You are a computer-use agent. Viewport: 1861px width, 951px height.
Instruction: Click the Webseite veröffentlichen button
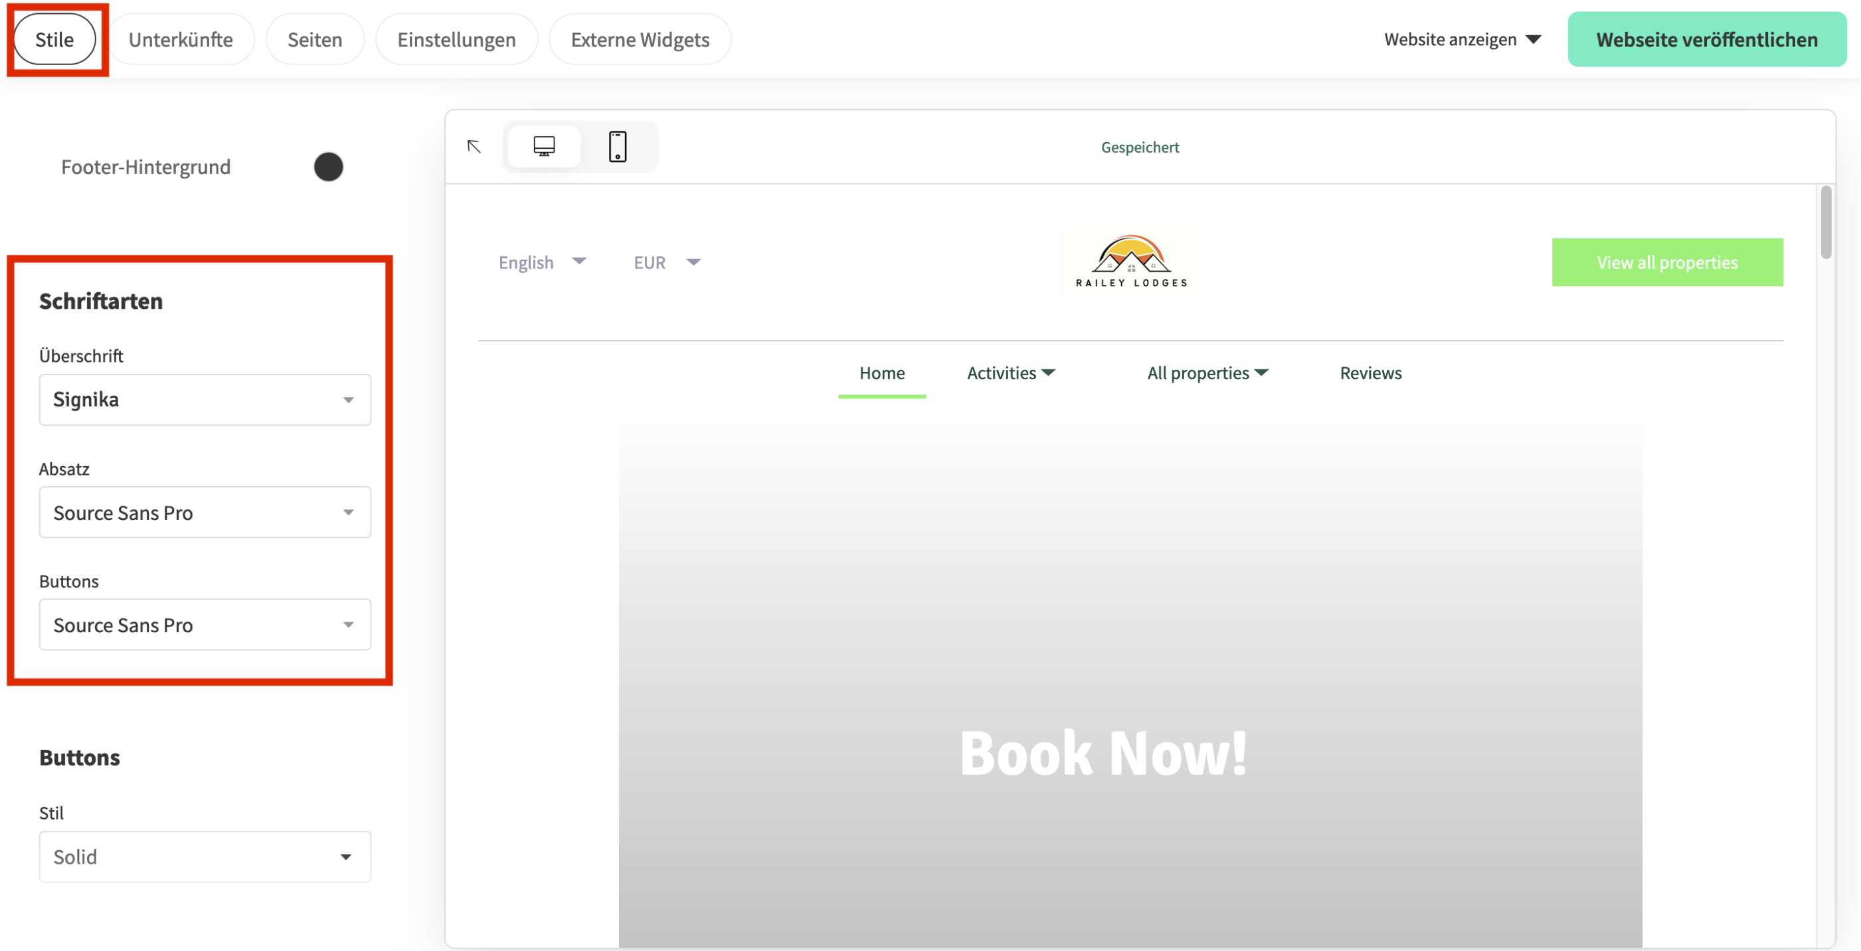pos(1706,39)
